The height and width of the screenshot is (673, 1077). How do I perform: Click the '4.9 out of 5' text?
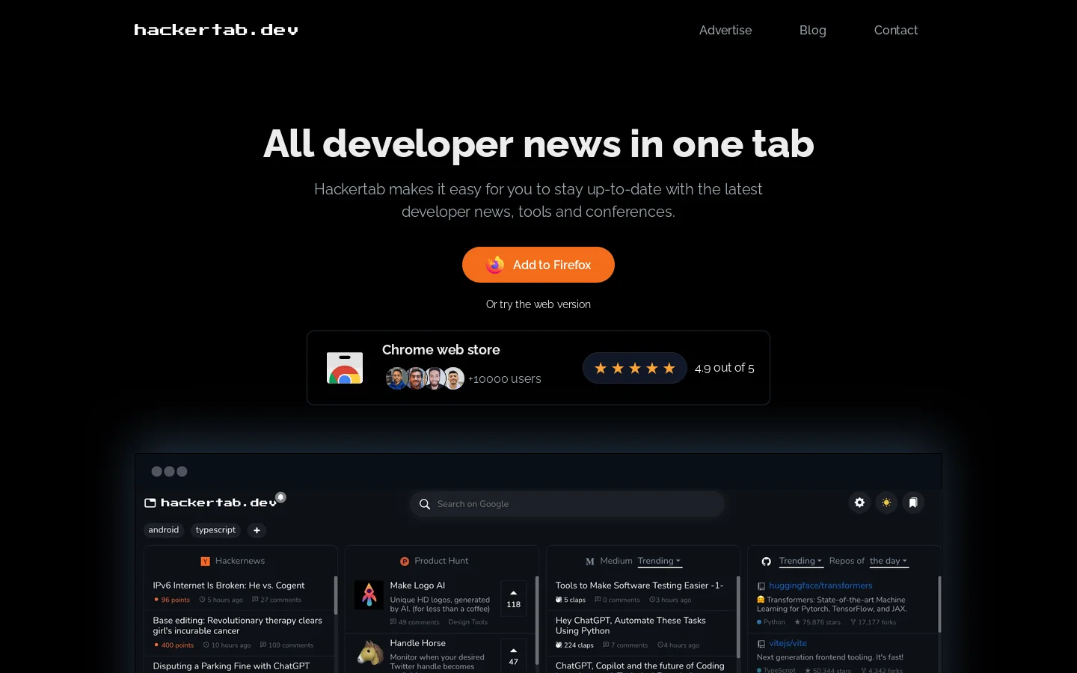pos(724,368)
